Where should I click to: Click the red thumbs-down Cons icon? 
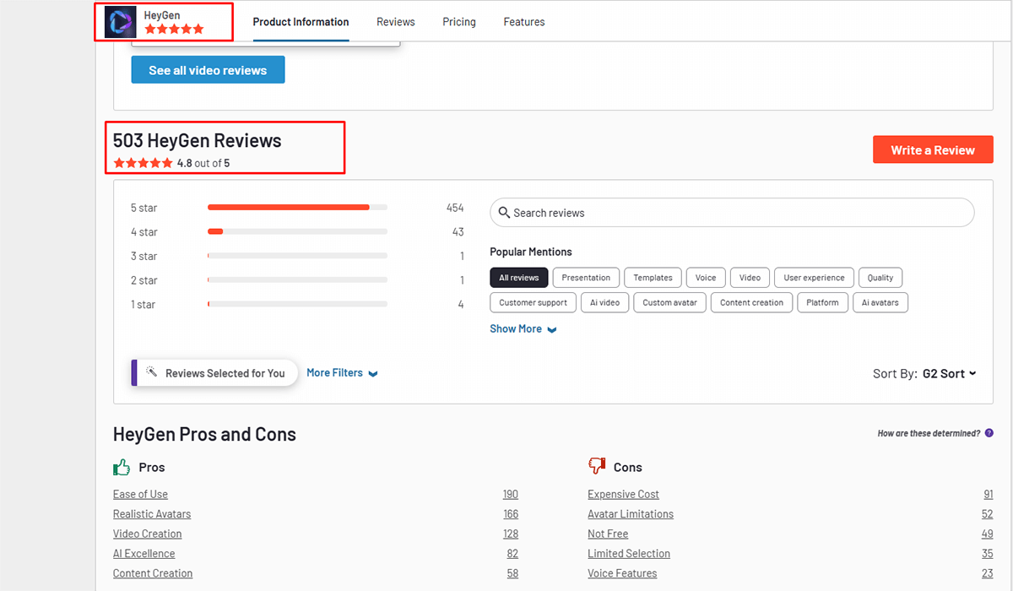(x=598, y=466)
